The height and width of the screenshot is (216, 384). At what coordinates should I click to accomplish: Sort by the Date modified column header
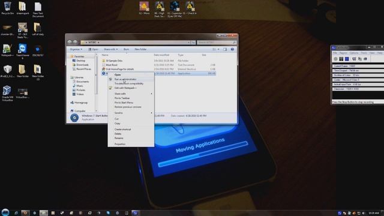[x=161, y=55]
